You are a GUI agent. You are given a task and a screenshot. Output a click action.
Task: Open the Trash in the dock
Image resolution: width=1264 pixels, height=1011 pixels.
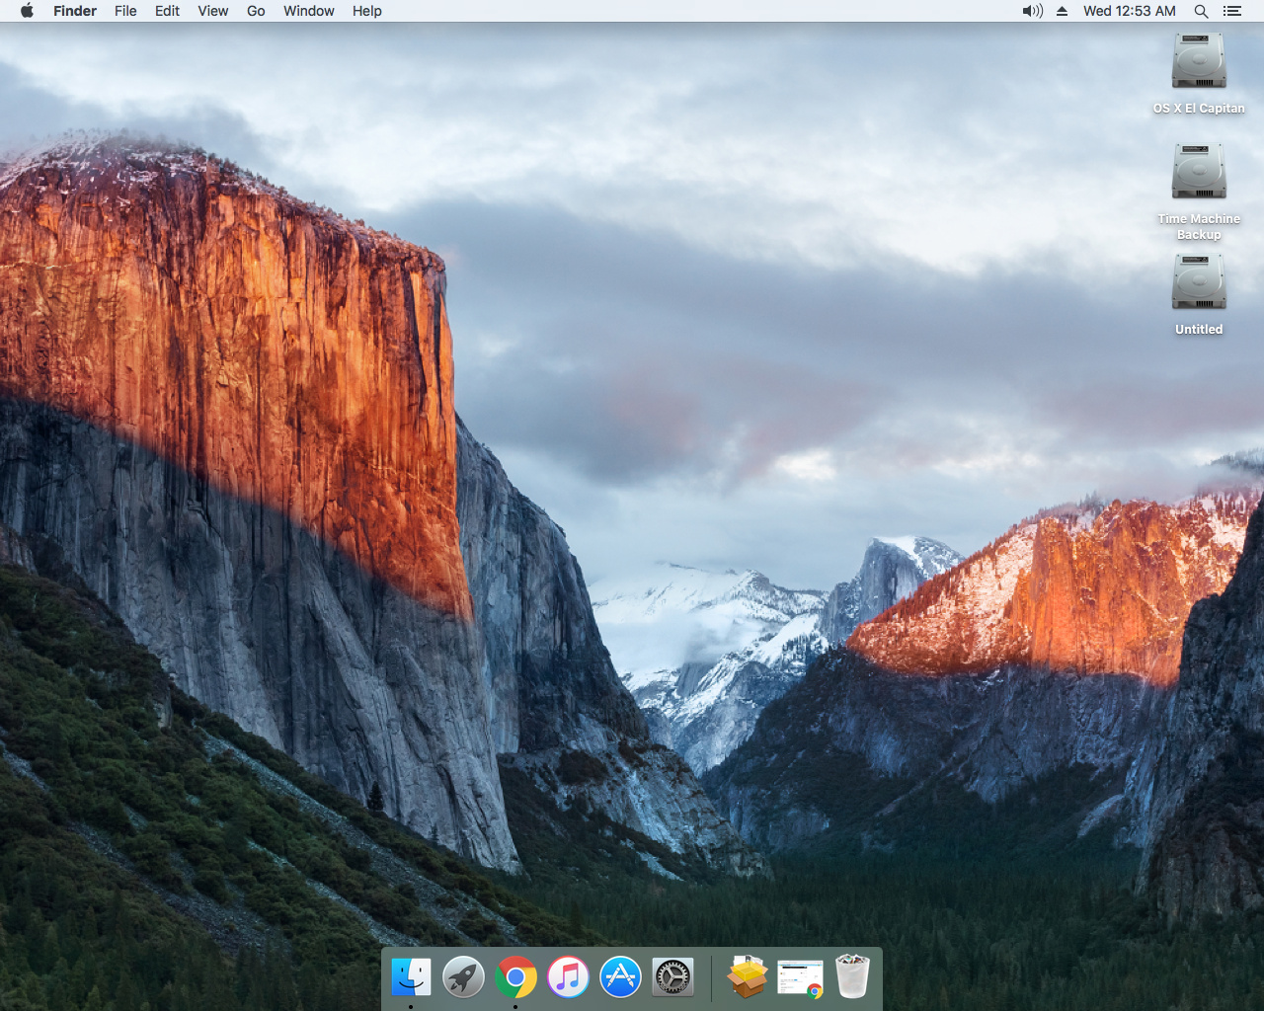click(x=852, y=977)
